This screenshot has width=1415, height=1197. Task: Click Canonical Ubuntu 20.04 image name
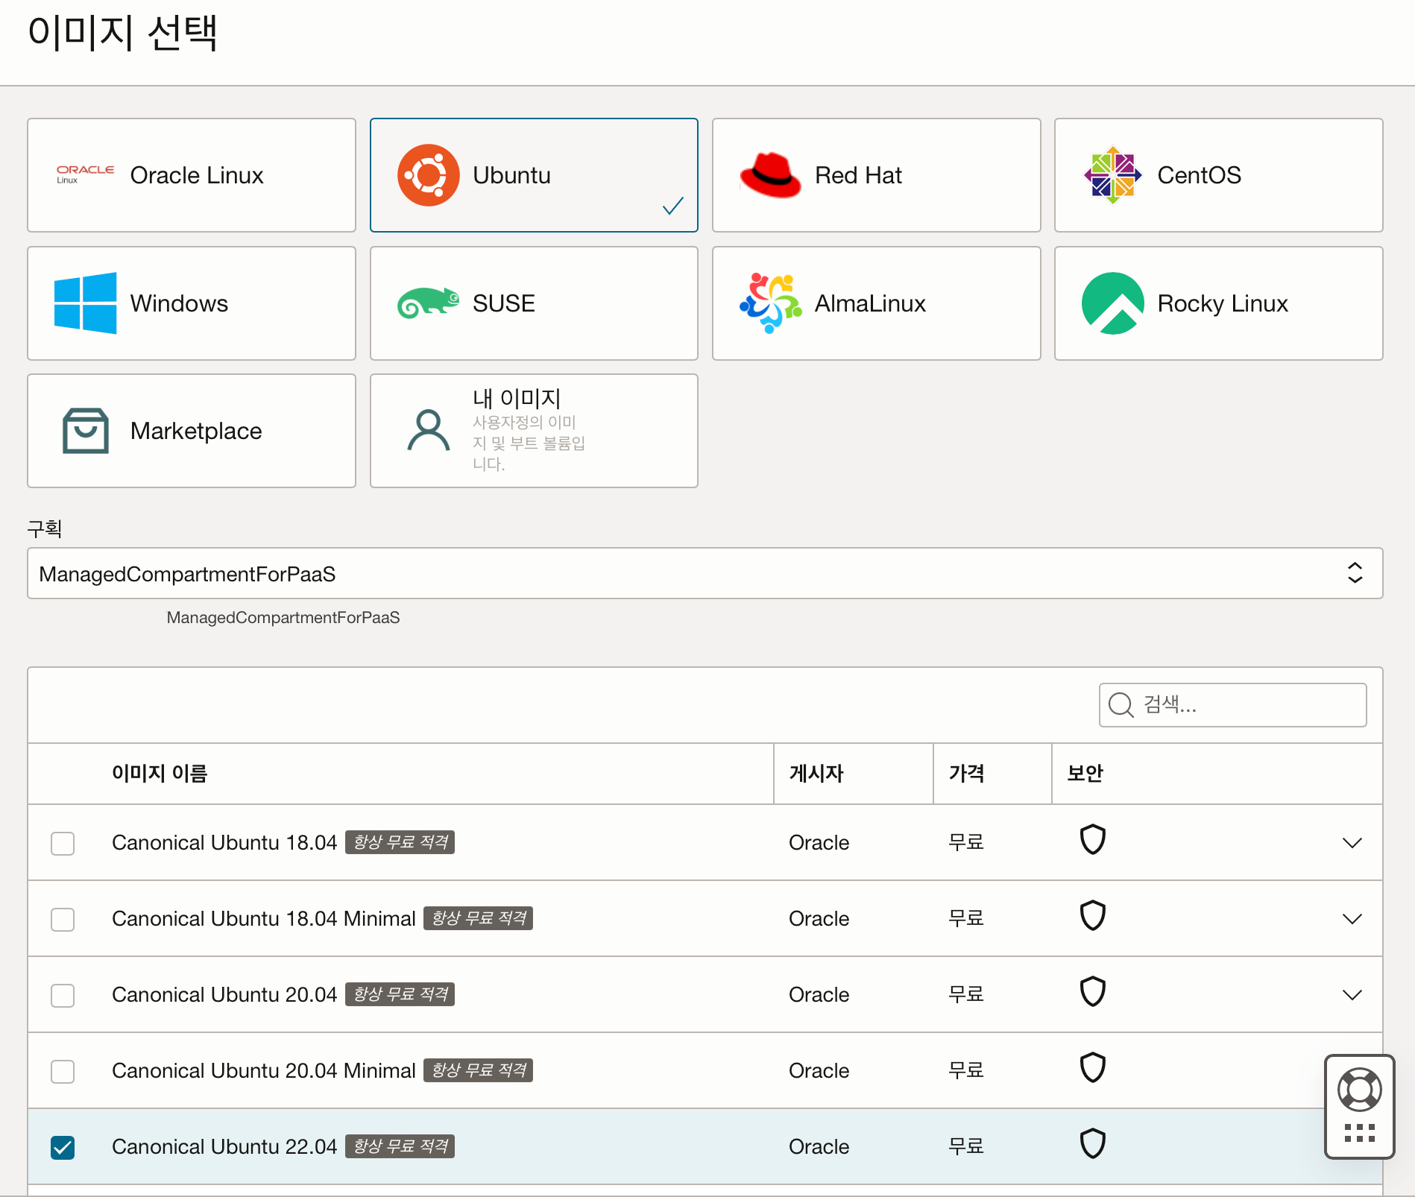pyautogui.click(x=224, y=995)
